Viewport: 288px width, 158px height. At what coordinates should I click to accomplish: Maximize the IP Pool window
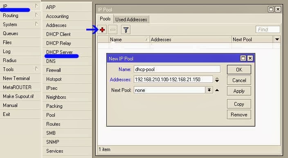(x=271, y=9)
